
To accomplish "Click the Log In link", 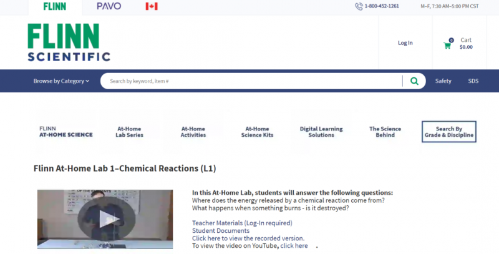I will point(405,42).
